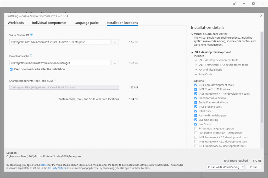Open the 3rd Party Notices link
268x178 pixels.
pyautogui.click(x=57, y=168)
